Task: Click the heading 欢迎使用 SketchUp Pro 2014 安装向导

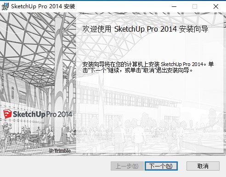Action: click(x=145, y=29)
